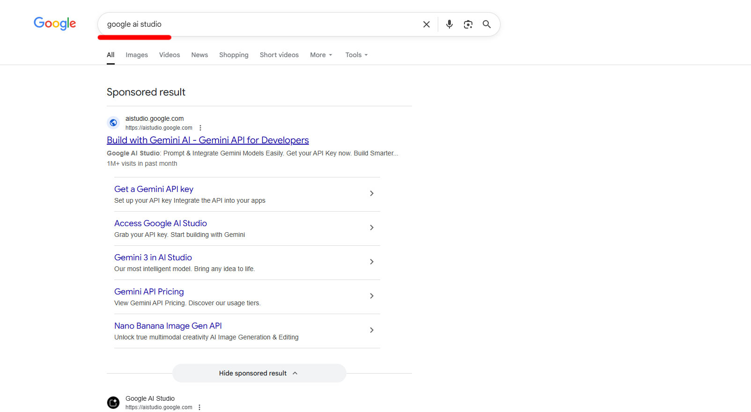Open the Shopping tab
This screenshot has width=751, height=412.
(x=234, y=55)
